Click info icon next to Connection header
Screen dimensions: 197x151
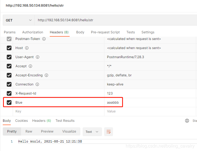[x=37, y=84]
